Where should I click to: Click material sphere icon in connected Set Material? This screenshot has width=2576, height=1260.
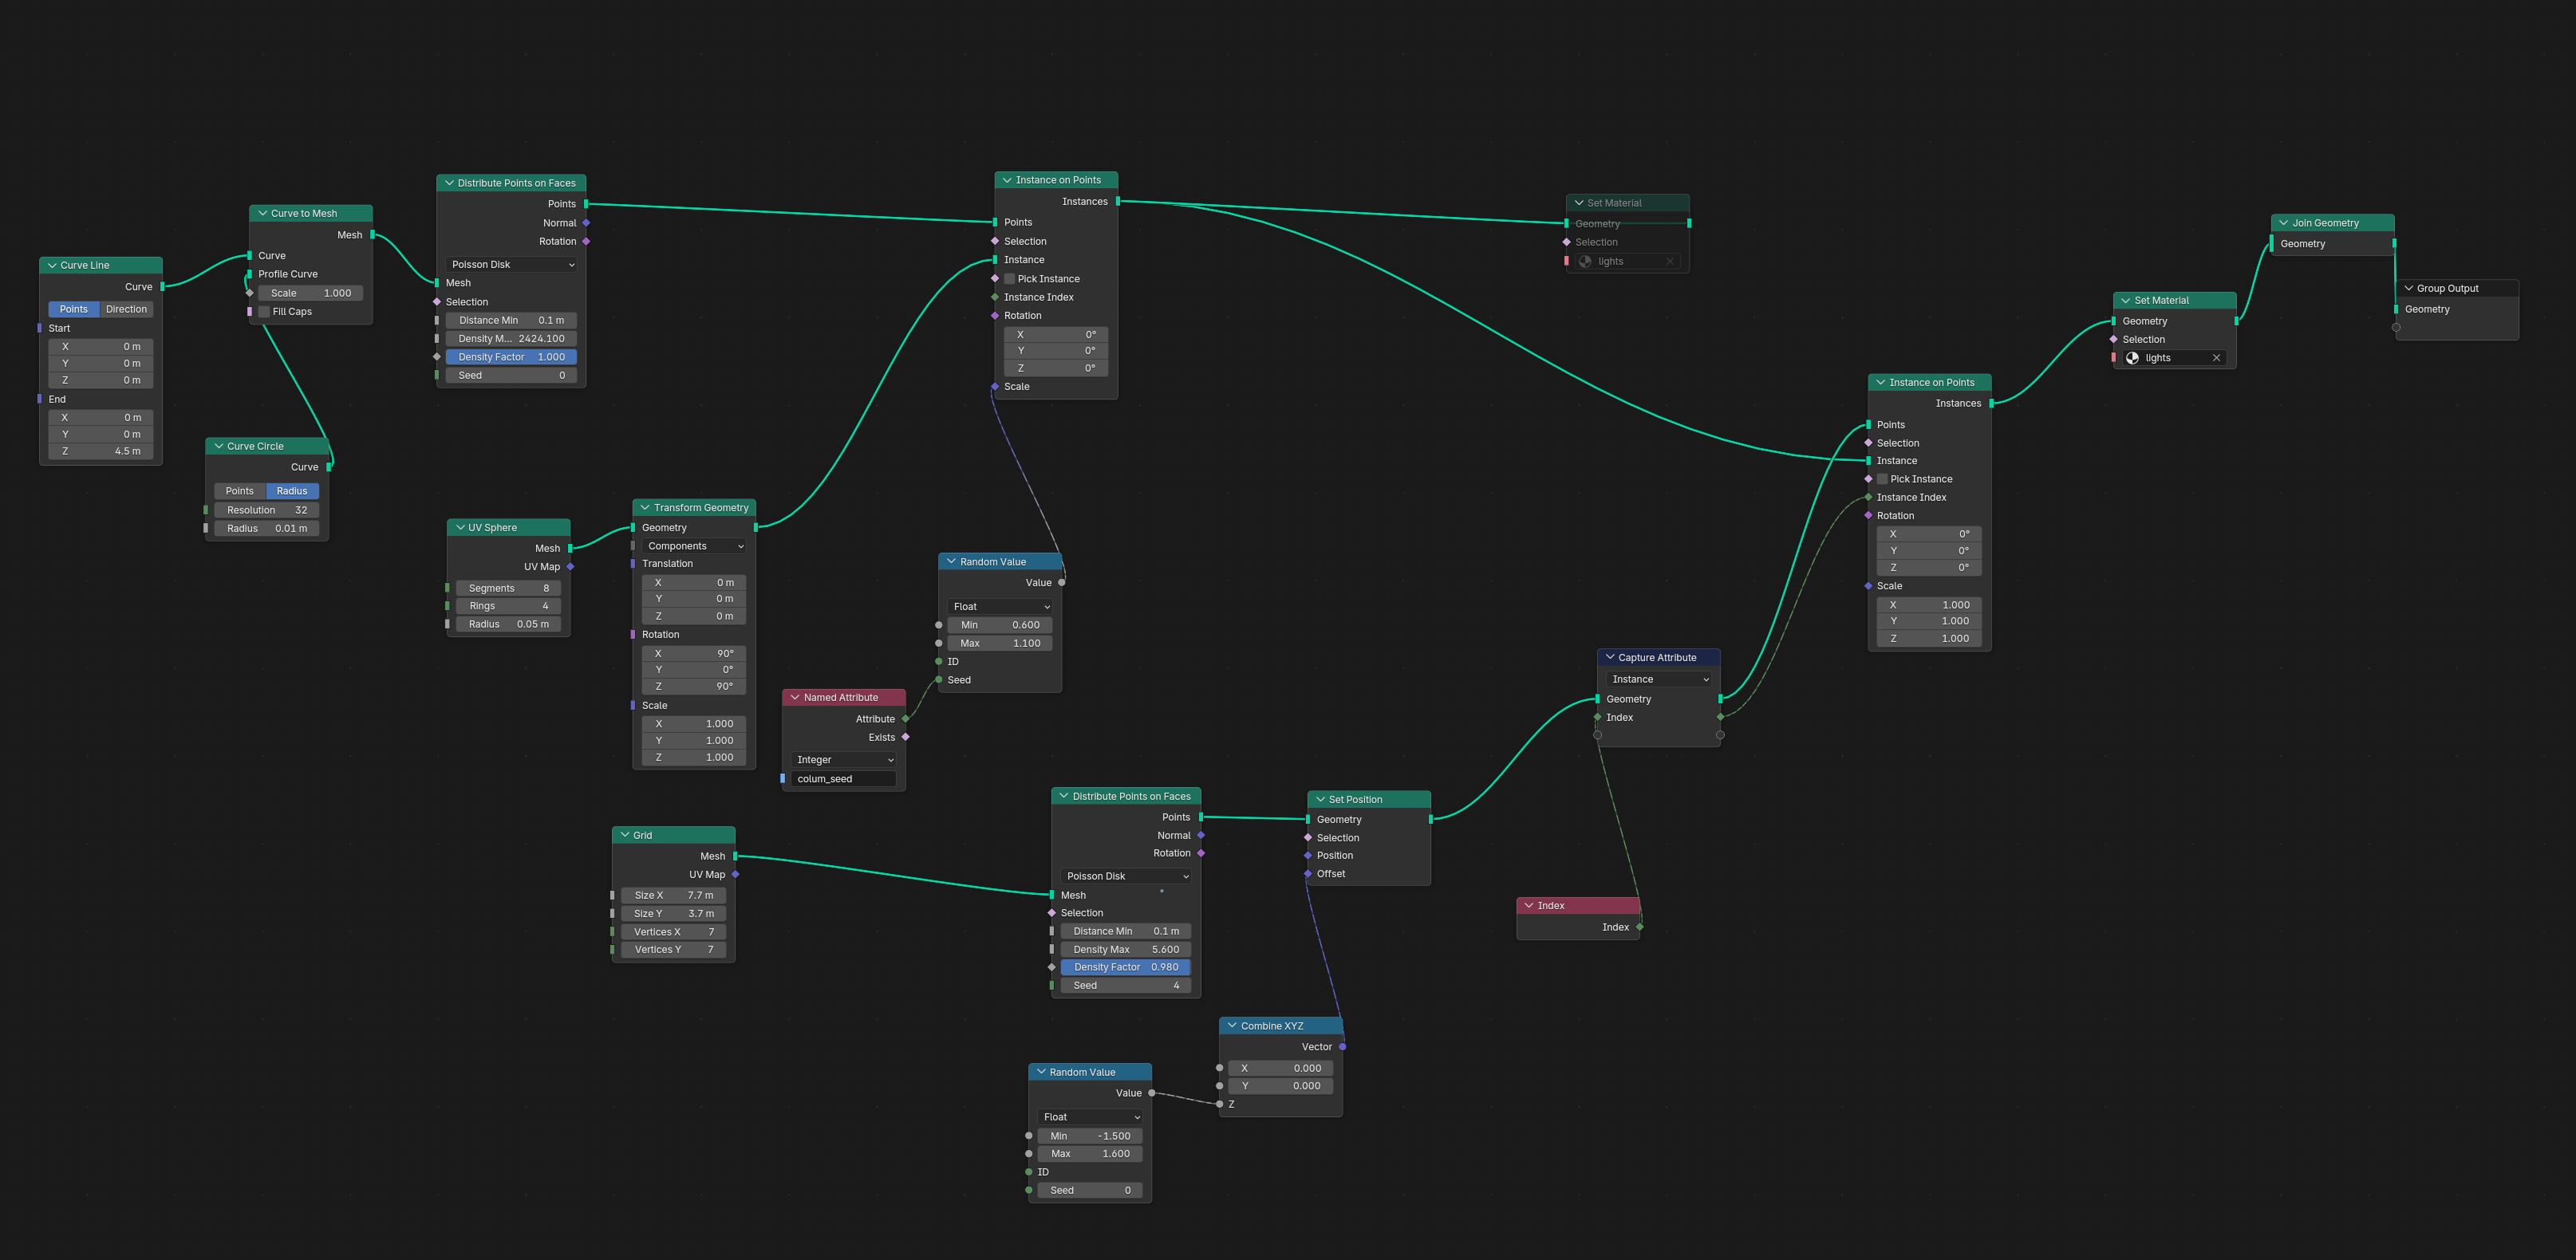[2132, 358]
